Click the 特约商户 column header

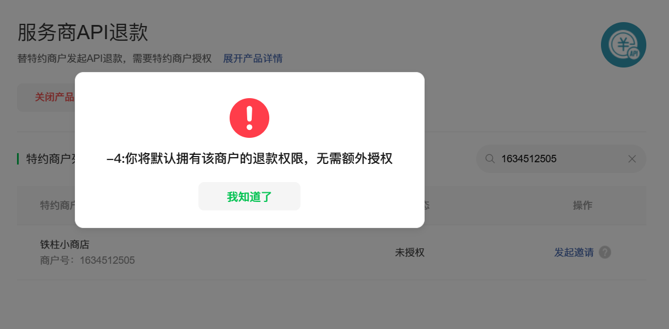(x=58, y=205)
